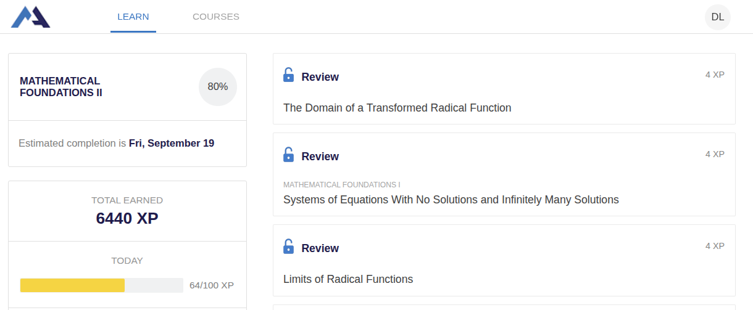Switch to the LEARN tab

[133, 17]
